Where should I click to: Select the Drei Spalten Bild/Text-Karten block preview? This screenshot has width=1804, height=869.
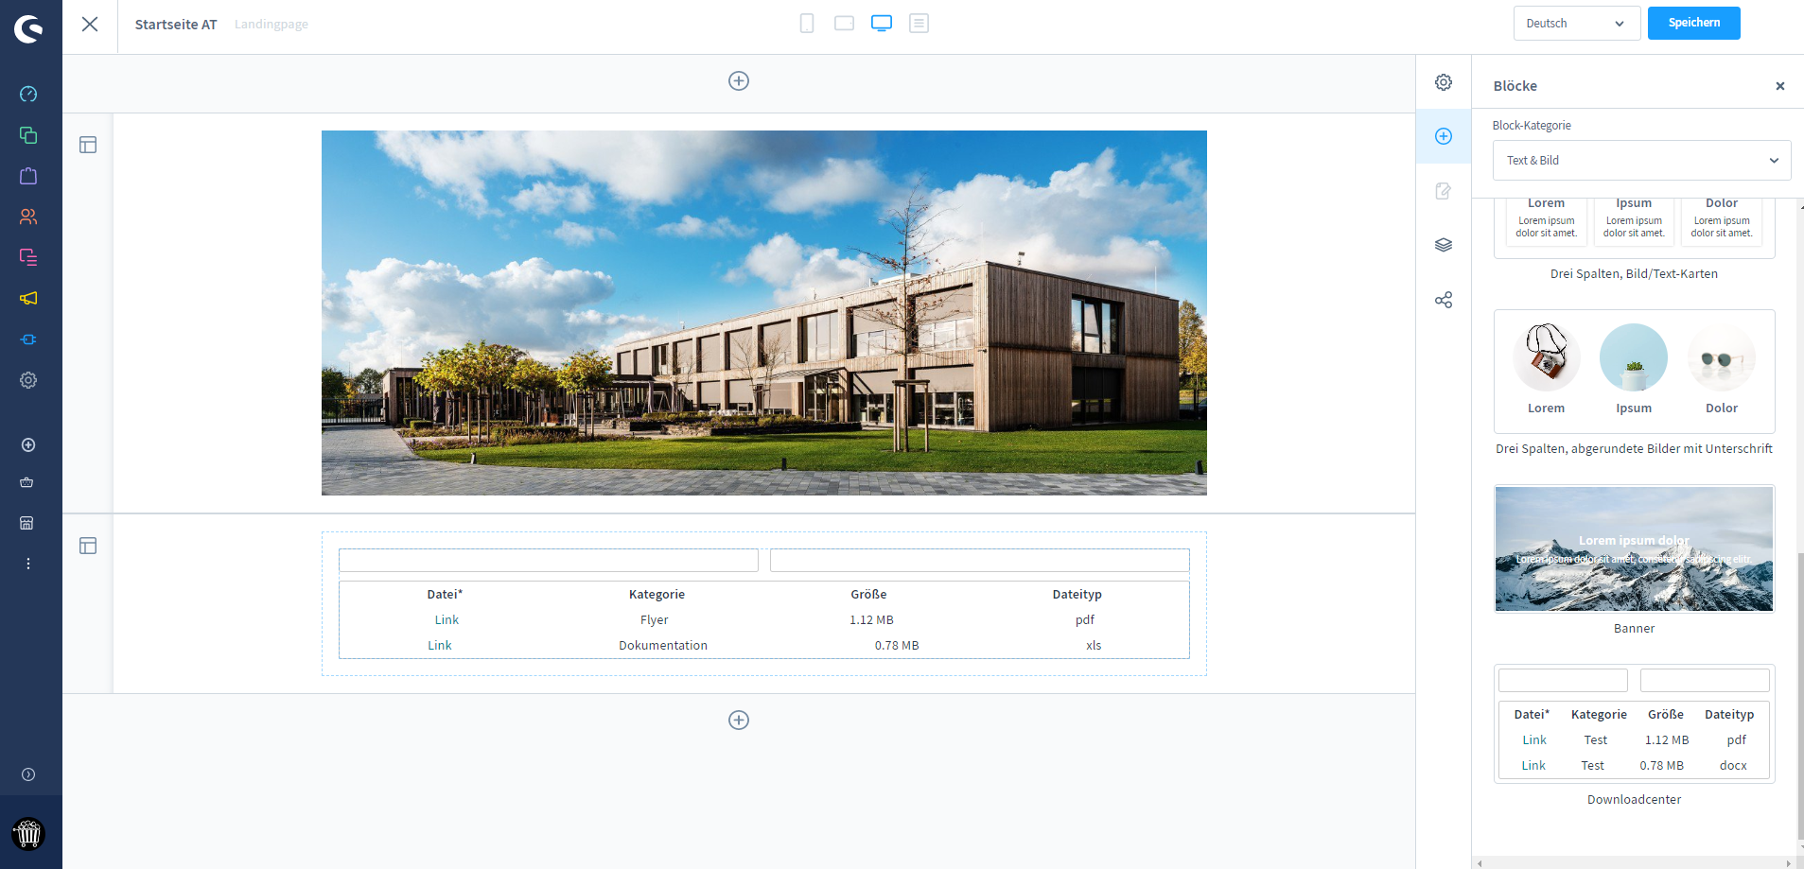click(x=1635, y=228)
